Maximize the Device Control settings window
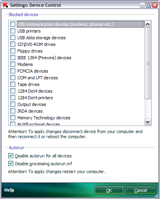160x199 pixels. coord(148,5)
